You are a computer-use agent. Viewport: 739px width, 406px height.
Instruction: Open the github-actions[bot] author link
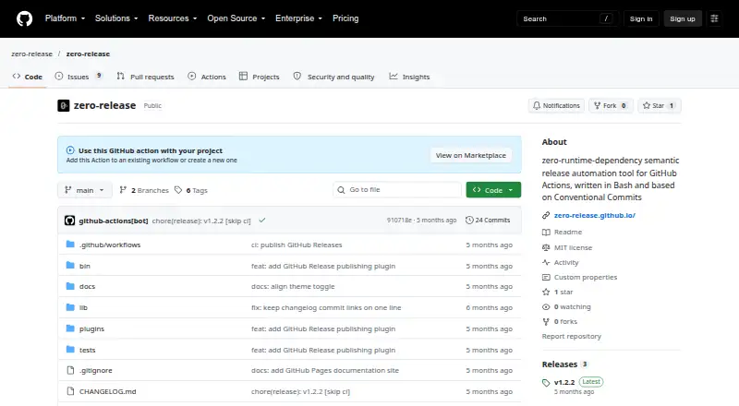[113, 221]
